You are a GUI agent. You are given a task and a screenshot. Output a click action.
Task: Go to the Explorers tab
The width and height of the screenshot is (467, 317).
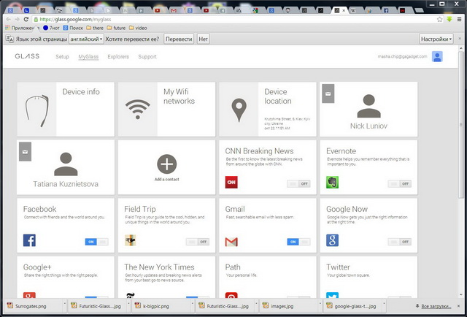point(118,57)
